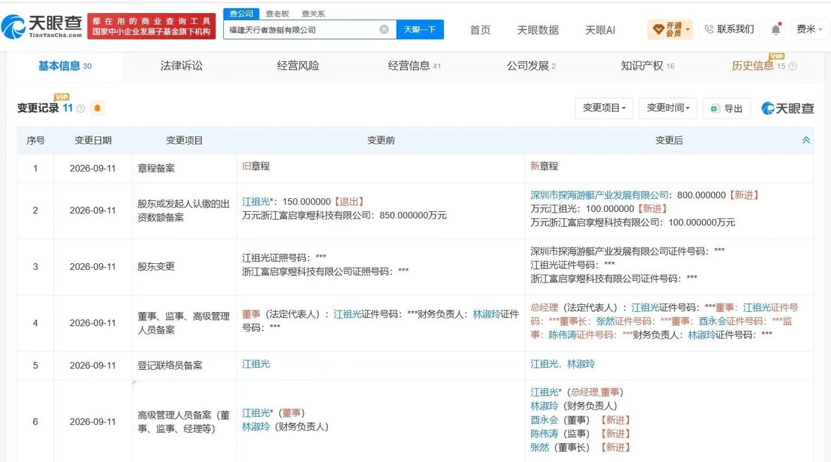Click the 序号 column header
This screenshot has width=831, height=462.
[36, 140]
